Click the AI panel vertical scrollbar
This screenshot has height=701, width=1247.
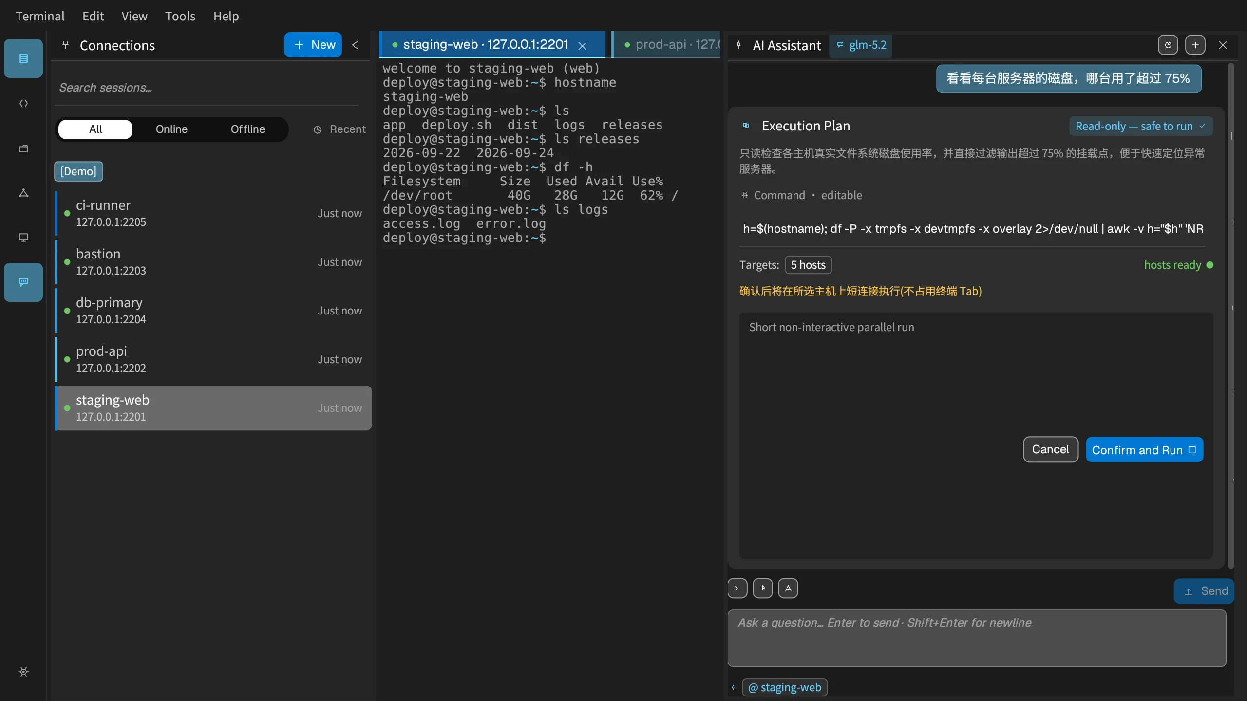coord(1231,315)
